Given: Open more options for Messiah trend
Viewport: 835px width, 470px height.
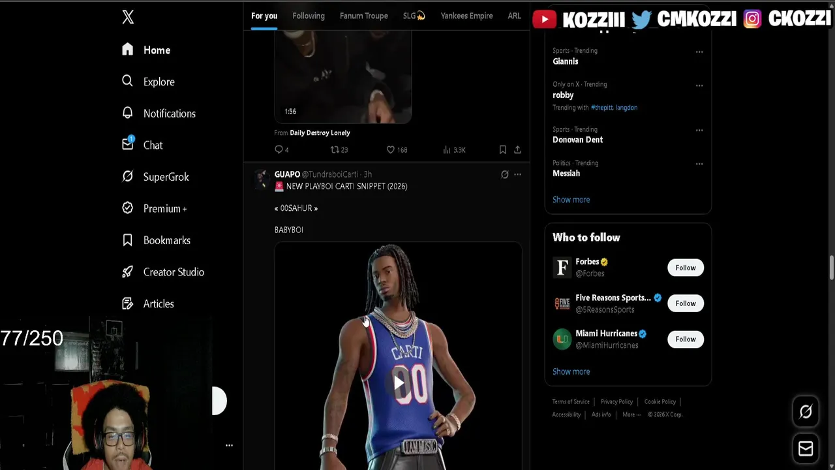Looking at the screenshot, I should 699,164.
